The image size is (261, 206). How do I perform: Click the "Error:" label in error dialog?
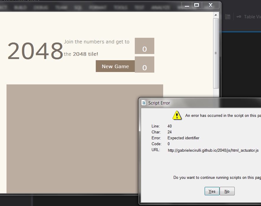pos(156,138)
